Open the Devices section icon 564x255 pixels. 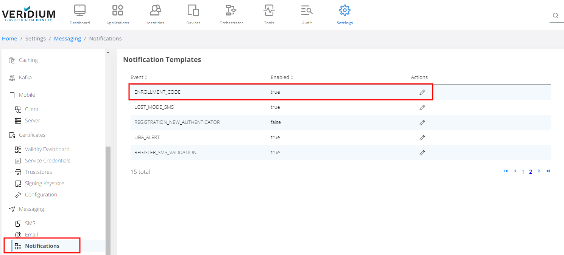coord(193,15)
